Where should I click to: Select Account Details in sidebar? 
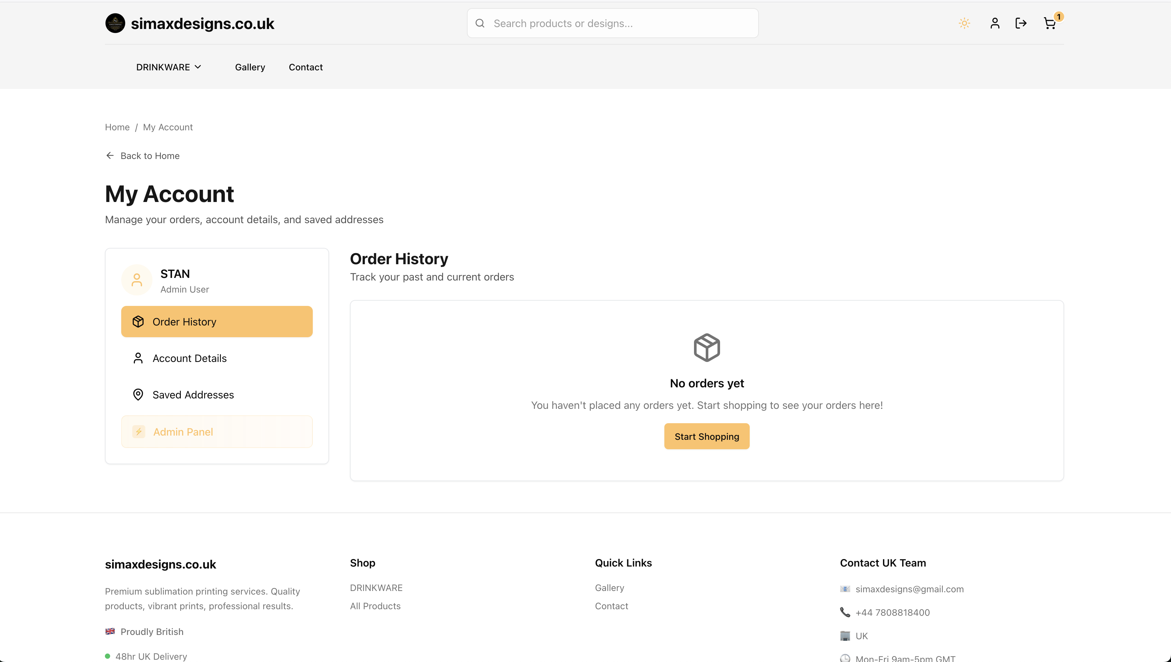tap(189, 358)
